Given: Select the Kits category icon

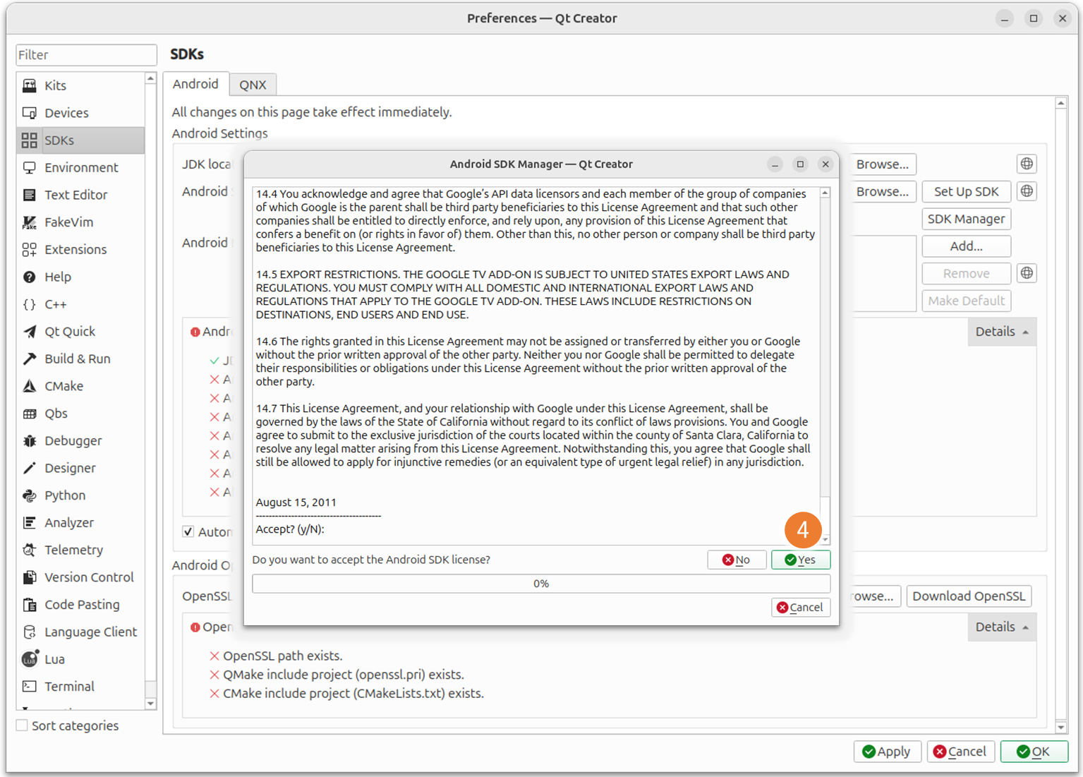Looking at the screenshot, I should click(x=30, y=85).
